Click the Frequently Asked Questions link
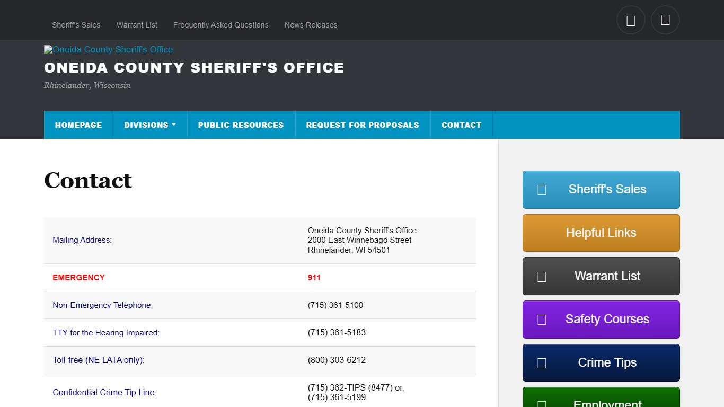Viewport: 724px width, 407px height. click(x=220, y=25)
